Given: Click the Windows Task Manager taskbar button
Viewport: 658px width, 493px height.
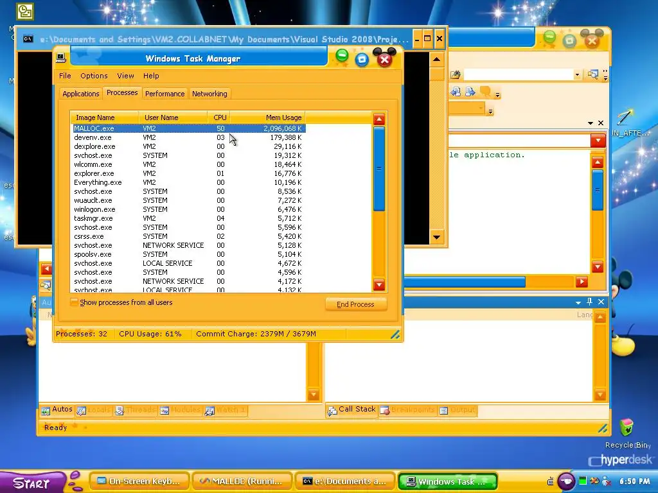Looking at the screenshot, I should click(448, 481).
